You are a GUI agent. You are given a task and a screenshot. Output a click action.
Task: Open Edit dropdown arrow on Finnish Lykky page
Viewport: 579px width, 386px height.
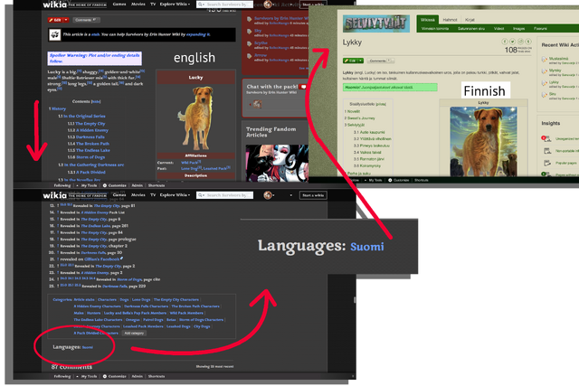point(360,61)
